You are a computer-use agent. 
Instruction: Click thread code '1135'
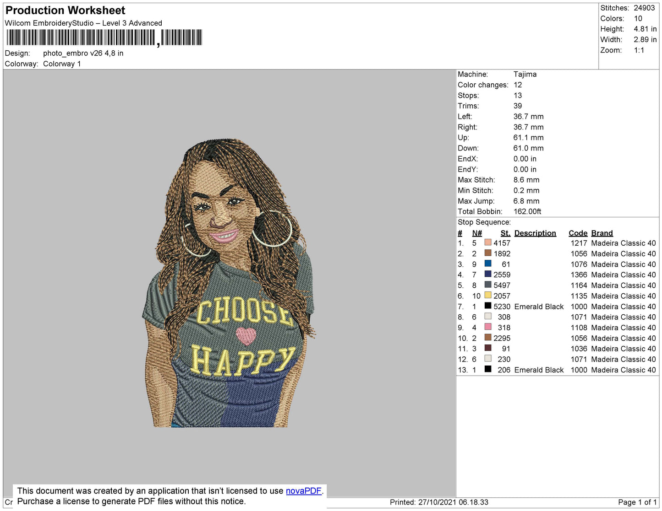coord(579,296)
